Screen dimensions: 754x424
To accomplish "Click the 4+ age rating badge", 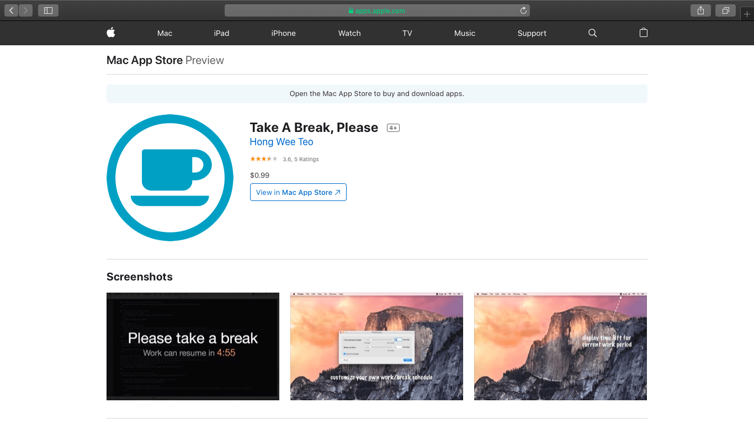I will tap(393, 128).
